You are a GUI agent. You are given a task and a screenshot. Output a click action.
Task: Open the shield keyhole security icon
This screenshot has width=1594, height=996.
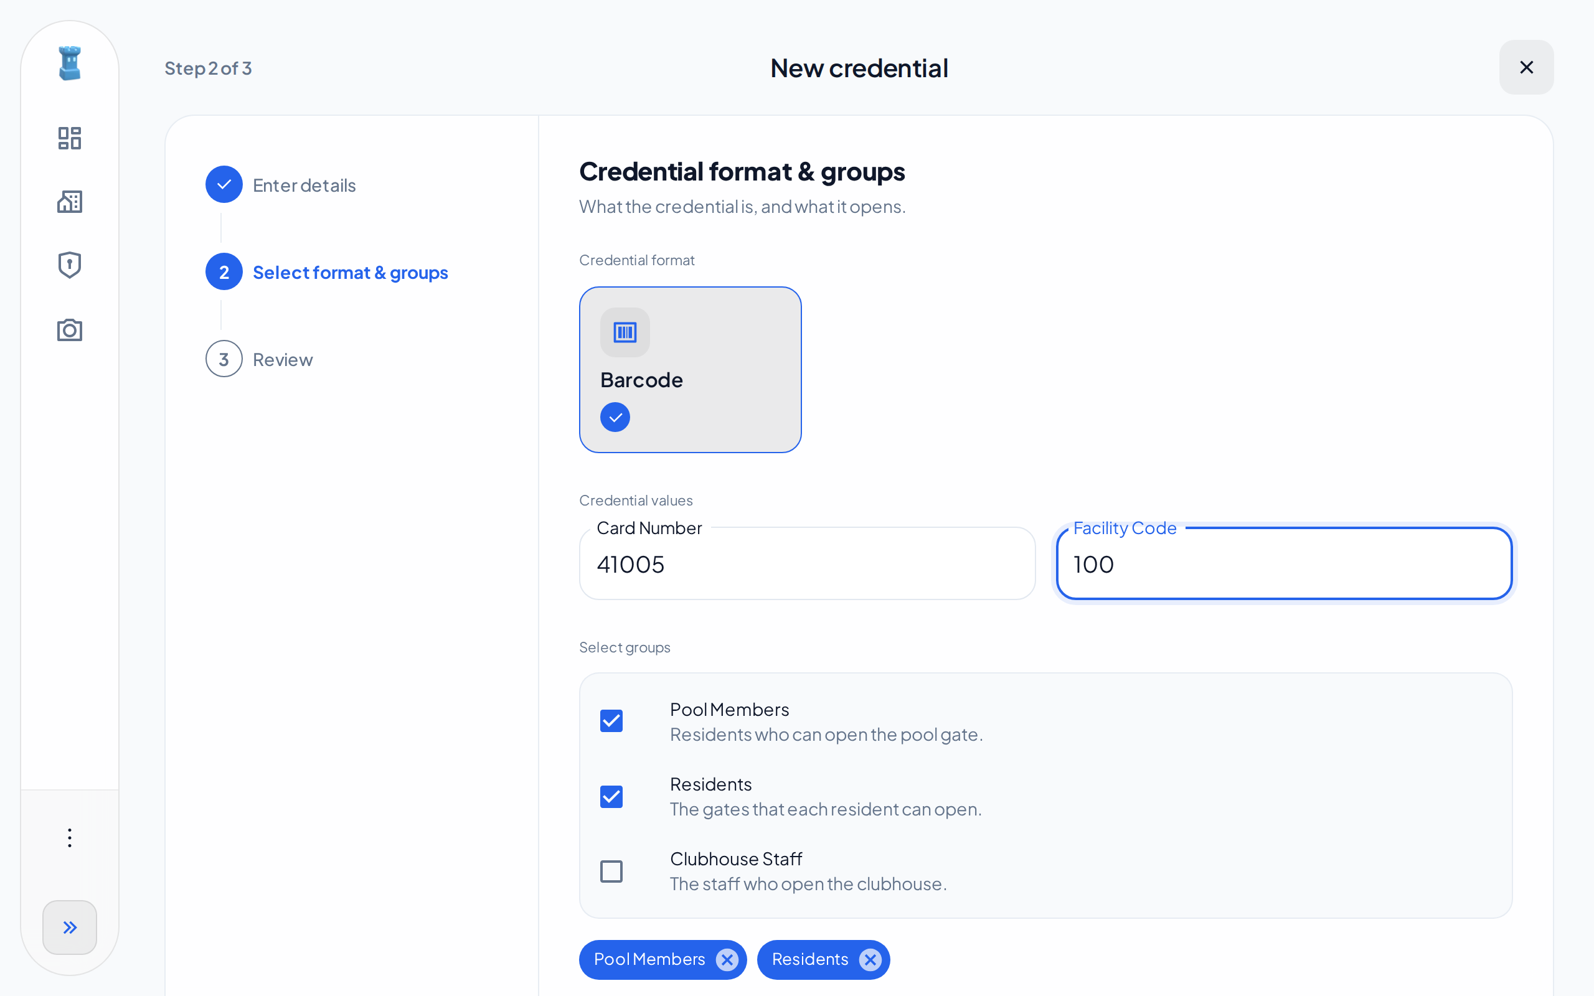69,265
